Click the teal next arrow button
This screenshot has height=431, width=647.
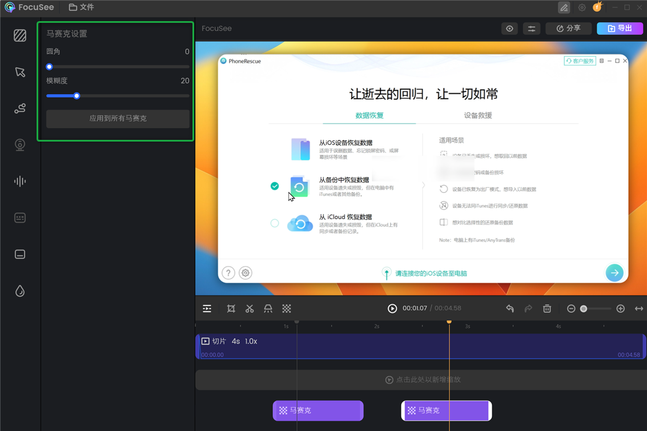[614, 273]
